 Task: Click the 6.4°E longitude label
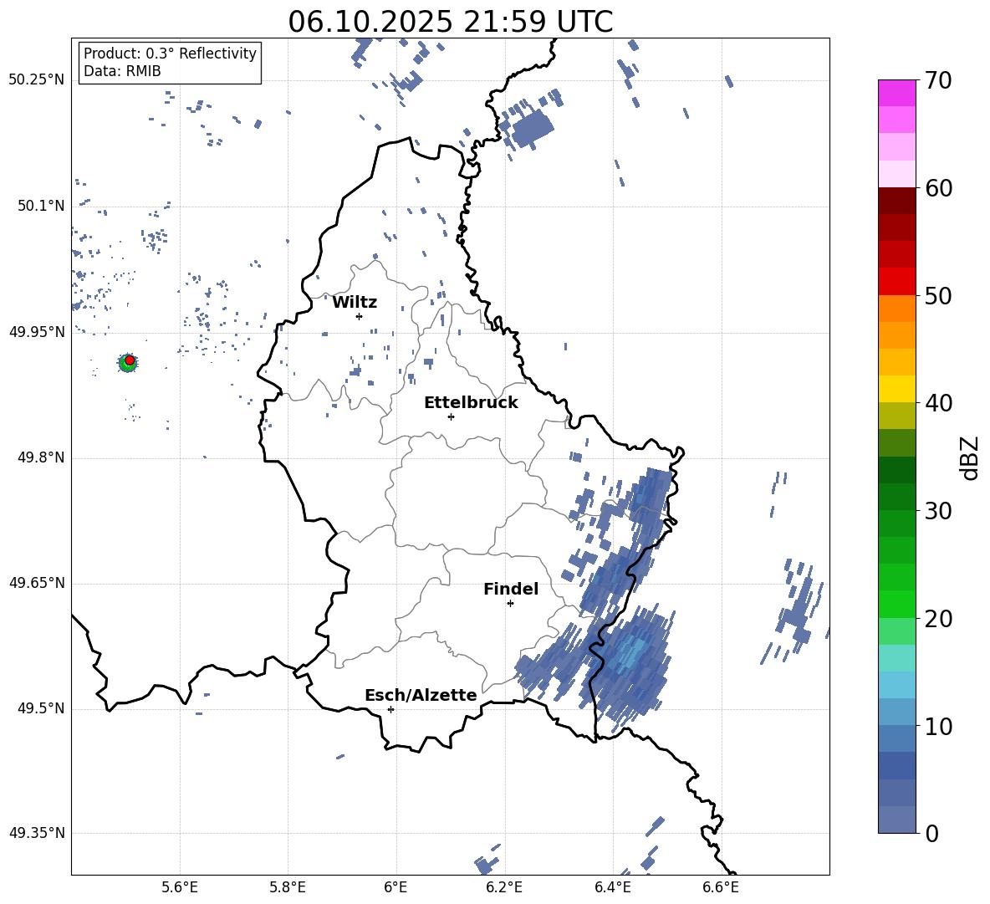point(612,887)
